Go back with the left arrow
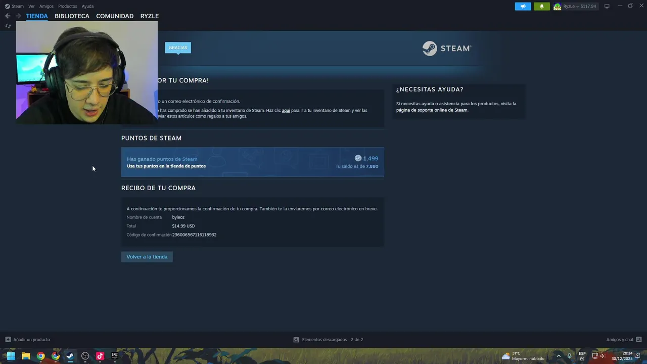647x364 pixels. (x=8, y=16)
